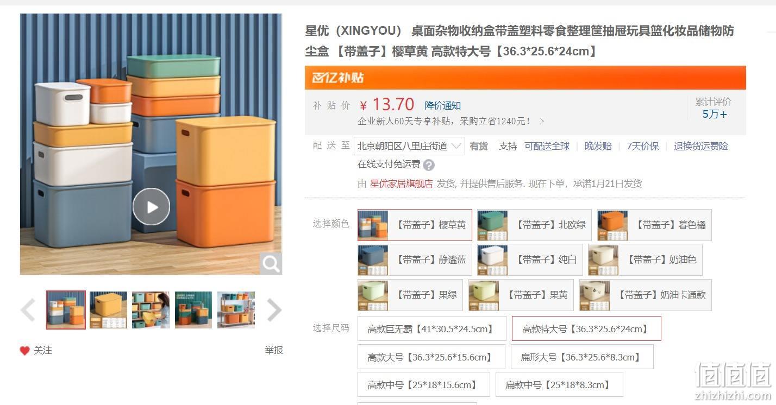Click the 降价通知 link
This screenshot has width=776, height=405.
coord(443,105)
